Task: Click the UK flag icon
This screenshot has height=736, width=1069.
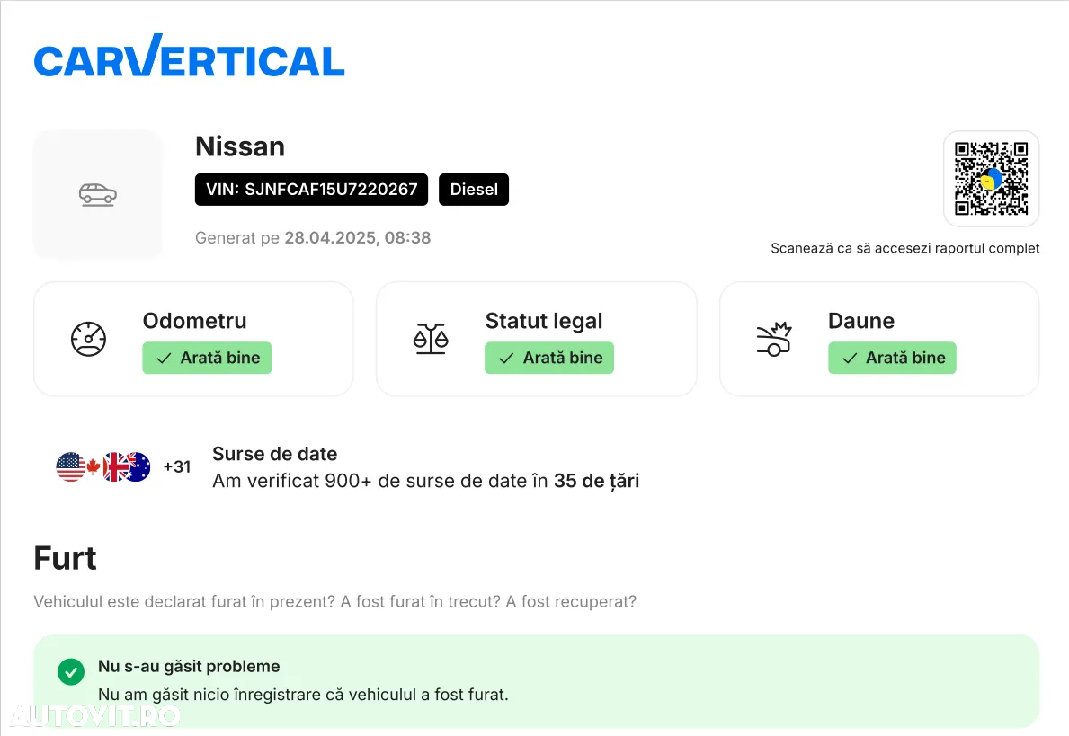Action: (115, 467)
